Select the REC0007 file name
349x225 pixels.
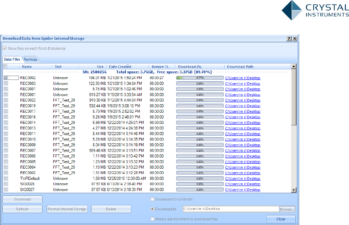tap(28, 151)
